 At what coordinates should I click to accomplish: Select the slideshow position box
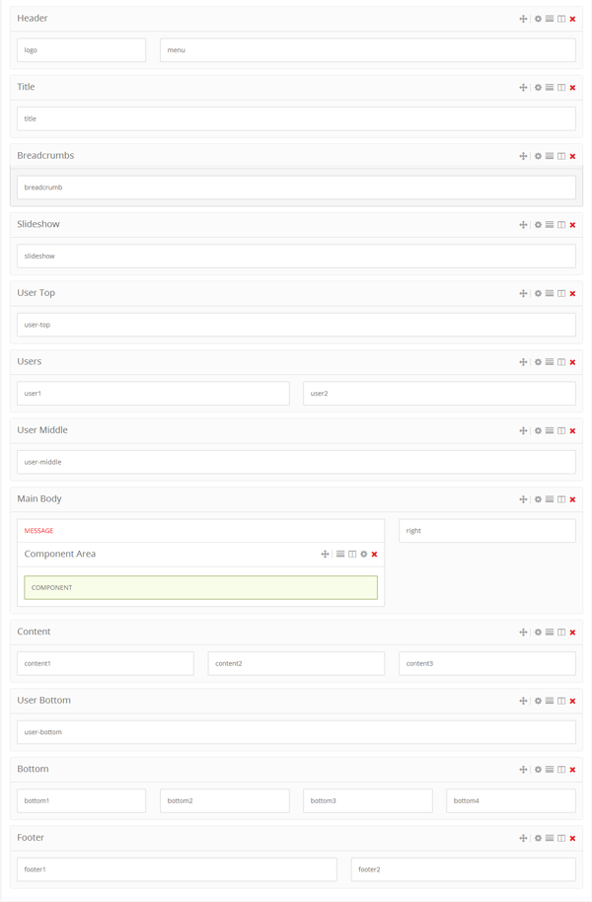(x=296, y=256)
